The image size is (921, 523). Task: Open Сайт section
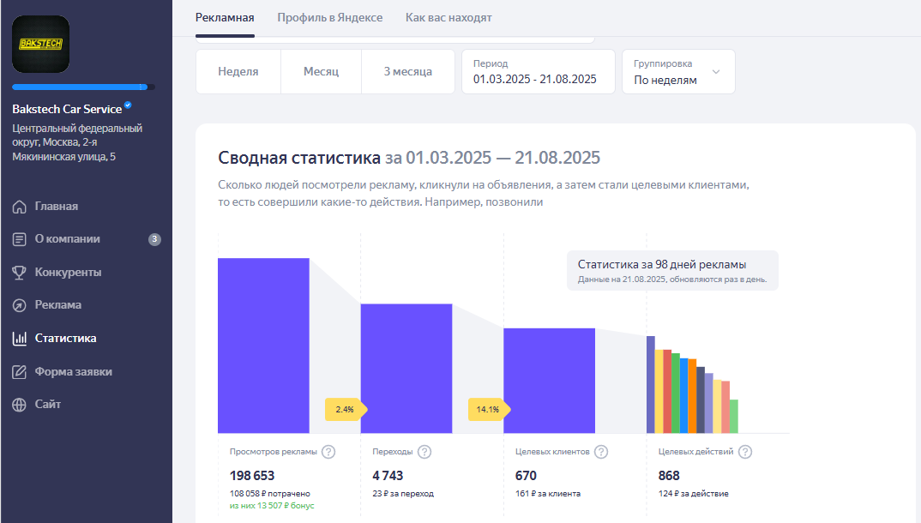pos(47,405)
